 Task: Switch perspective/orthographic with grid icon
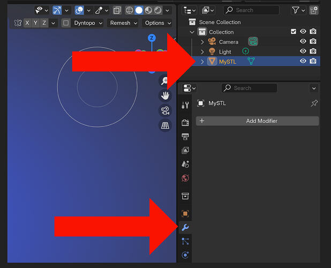click(x=165, y=125)
